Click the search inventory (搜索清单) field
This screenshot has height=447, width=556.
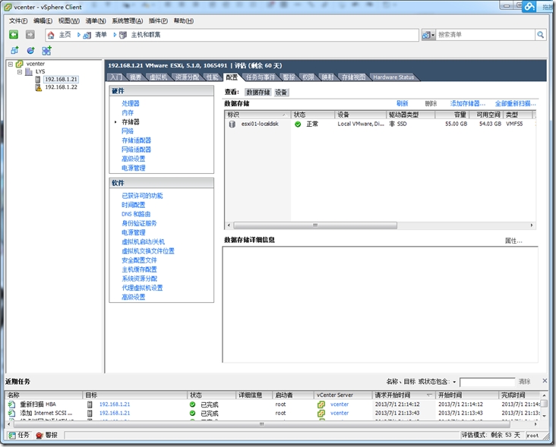485,35
